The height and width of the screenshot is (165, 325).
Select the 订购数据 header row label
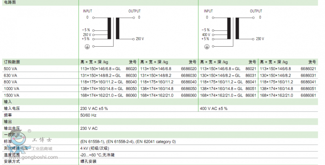tap(12, 62)
